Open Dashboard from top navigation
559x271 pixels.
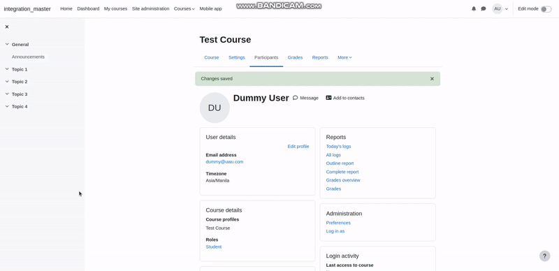(88, 8)
